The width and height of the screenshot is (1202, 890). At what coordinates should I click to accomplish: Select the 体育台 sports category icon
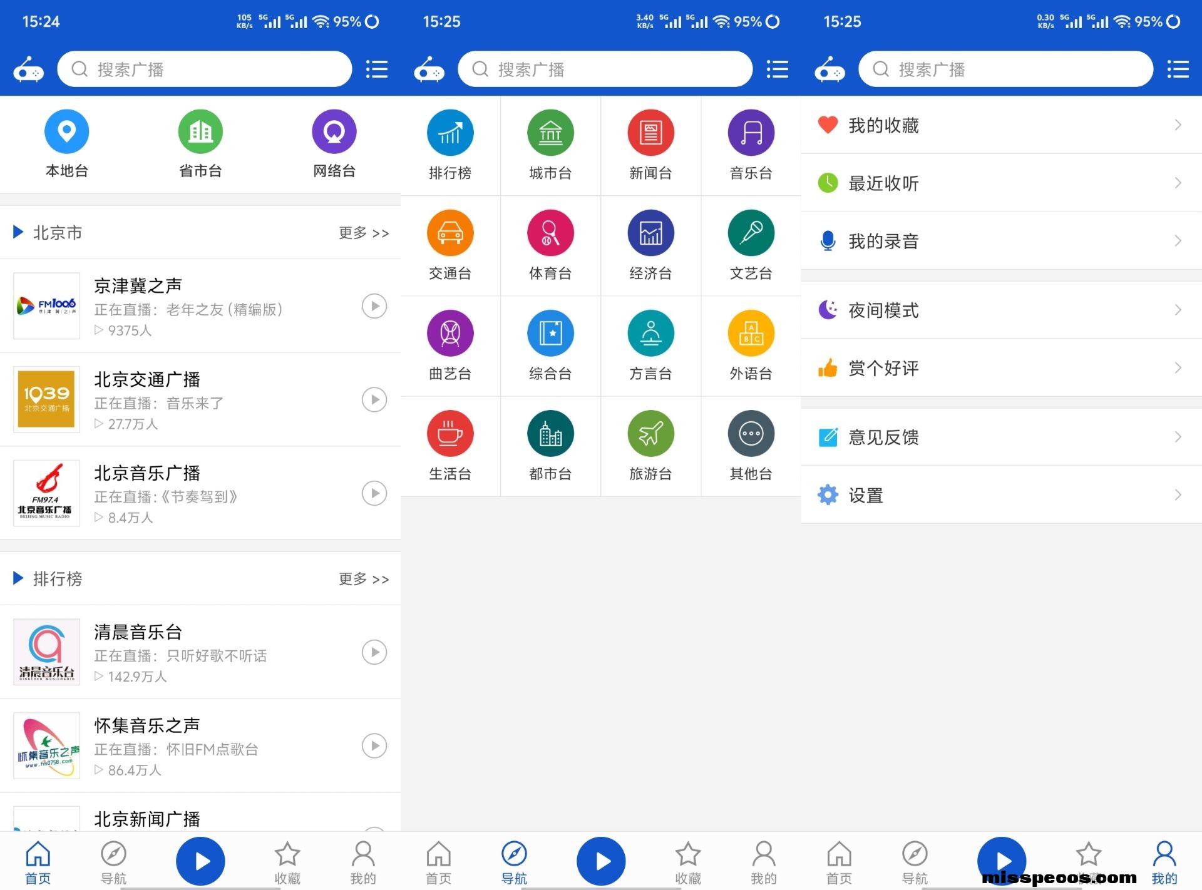(550, 233)
